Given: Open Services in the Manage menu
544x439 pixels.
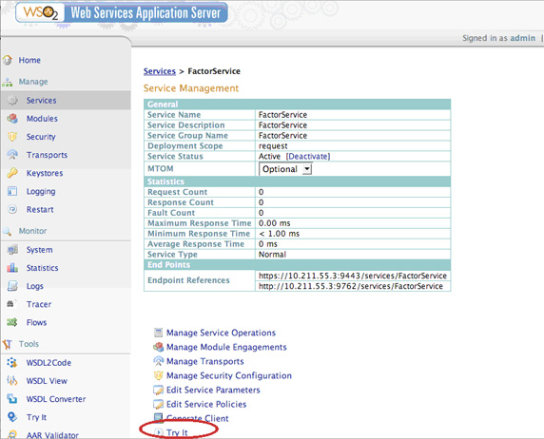Looking at the screenshot, I should click(41, 101).
